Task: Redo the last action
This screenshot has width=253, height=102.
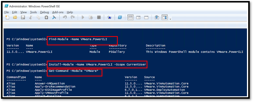Action: pos(73,17)
